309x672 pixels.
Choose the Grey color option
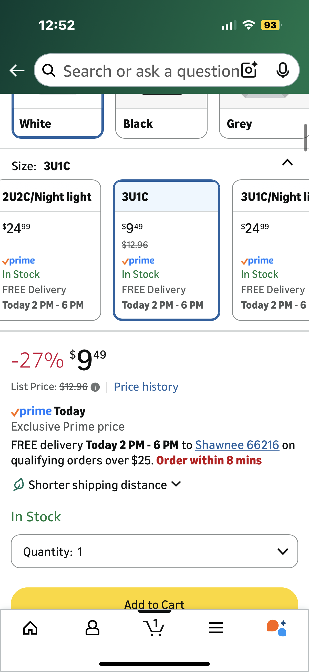pyautogui.click(x=264, y=123)
